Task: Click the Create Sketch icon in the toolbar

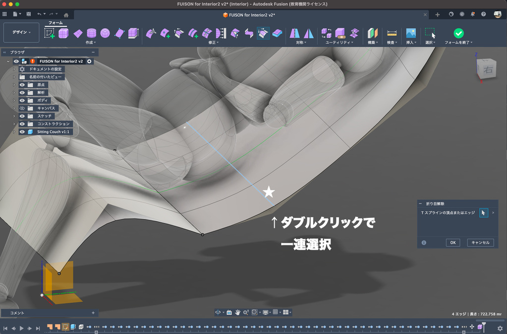Action: coord(50,33)
